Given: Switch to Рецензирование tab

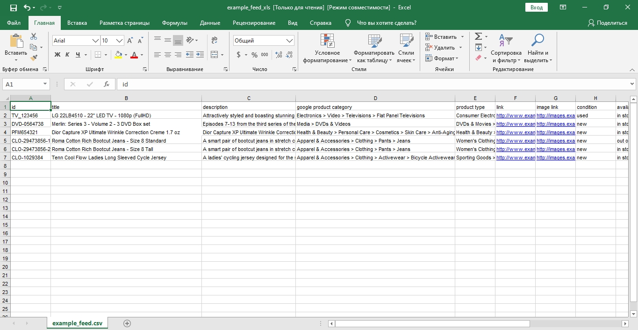Looking at the screenshot, I should click(254, 23).
